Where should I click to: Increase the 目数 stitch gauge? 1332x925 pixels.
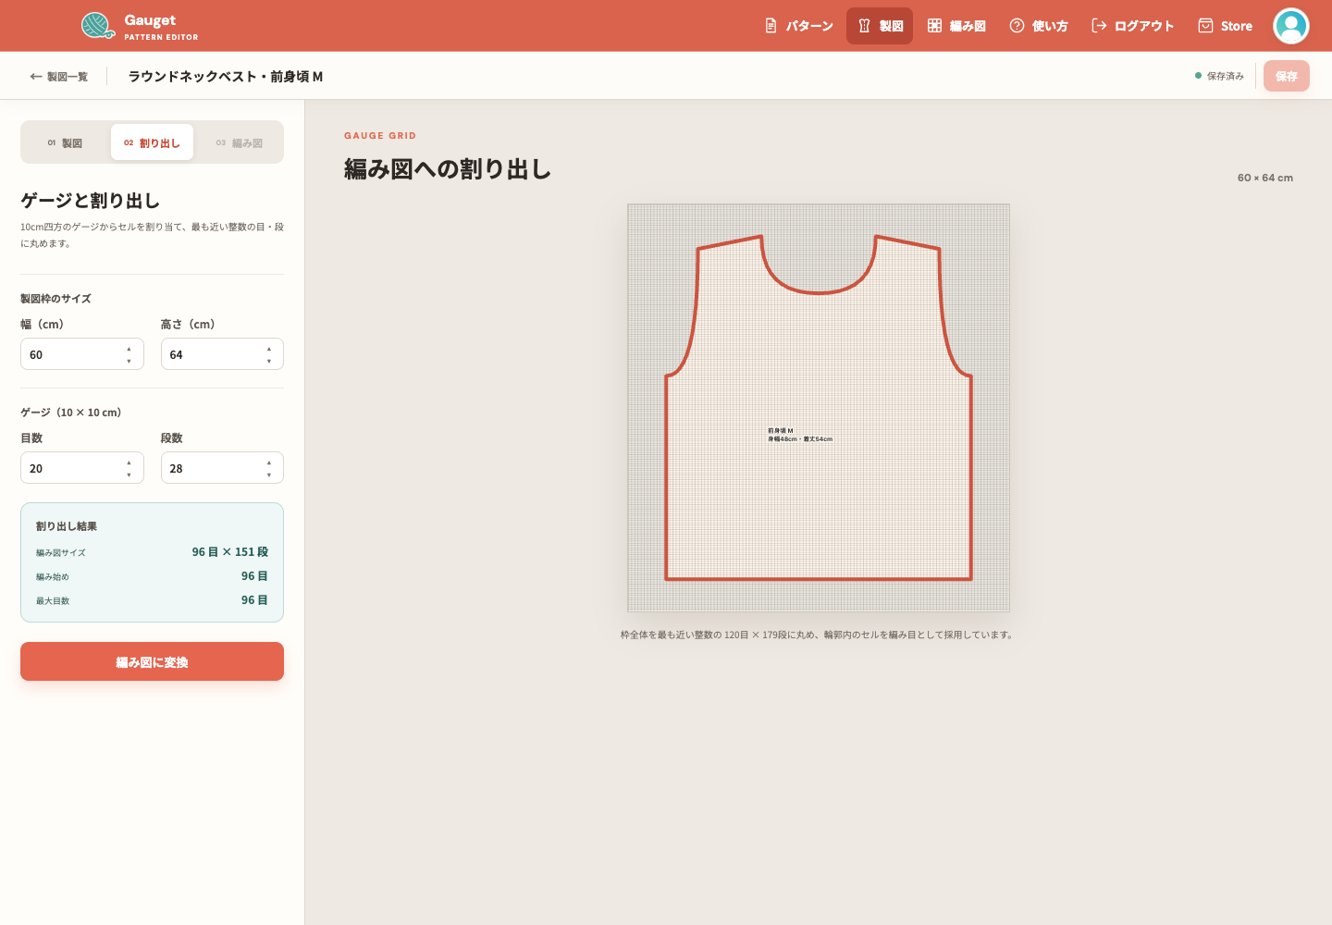click(x=129, y=462)
